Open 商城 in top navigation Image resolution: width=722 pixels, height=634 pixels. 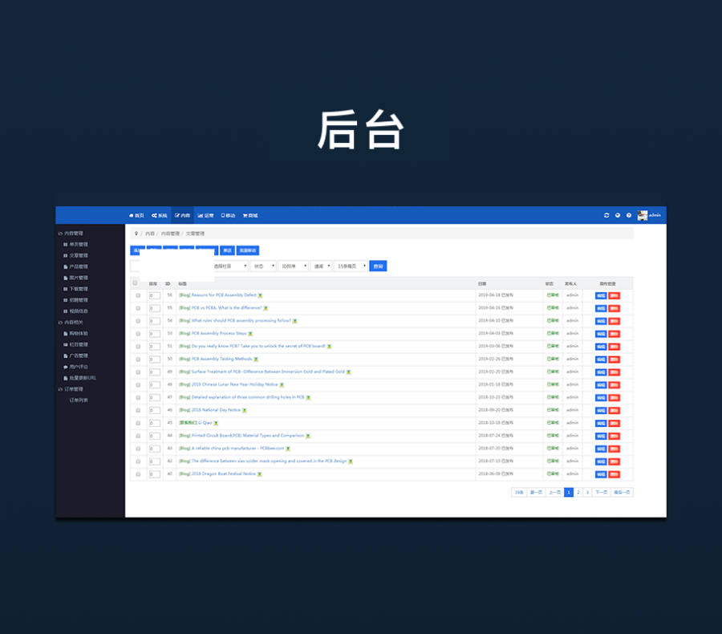point(250,216)
